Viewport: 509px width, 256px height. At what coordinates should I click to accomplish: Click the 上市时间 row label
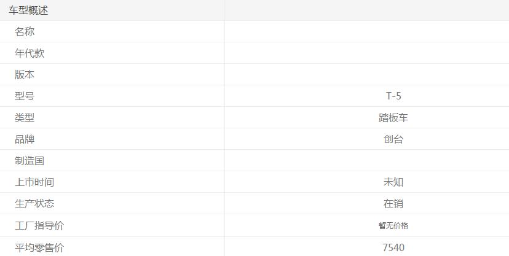pyautogui.click(x=34, y=182)
